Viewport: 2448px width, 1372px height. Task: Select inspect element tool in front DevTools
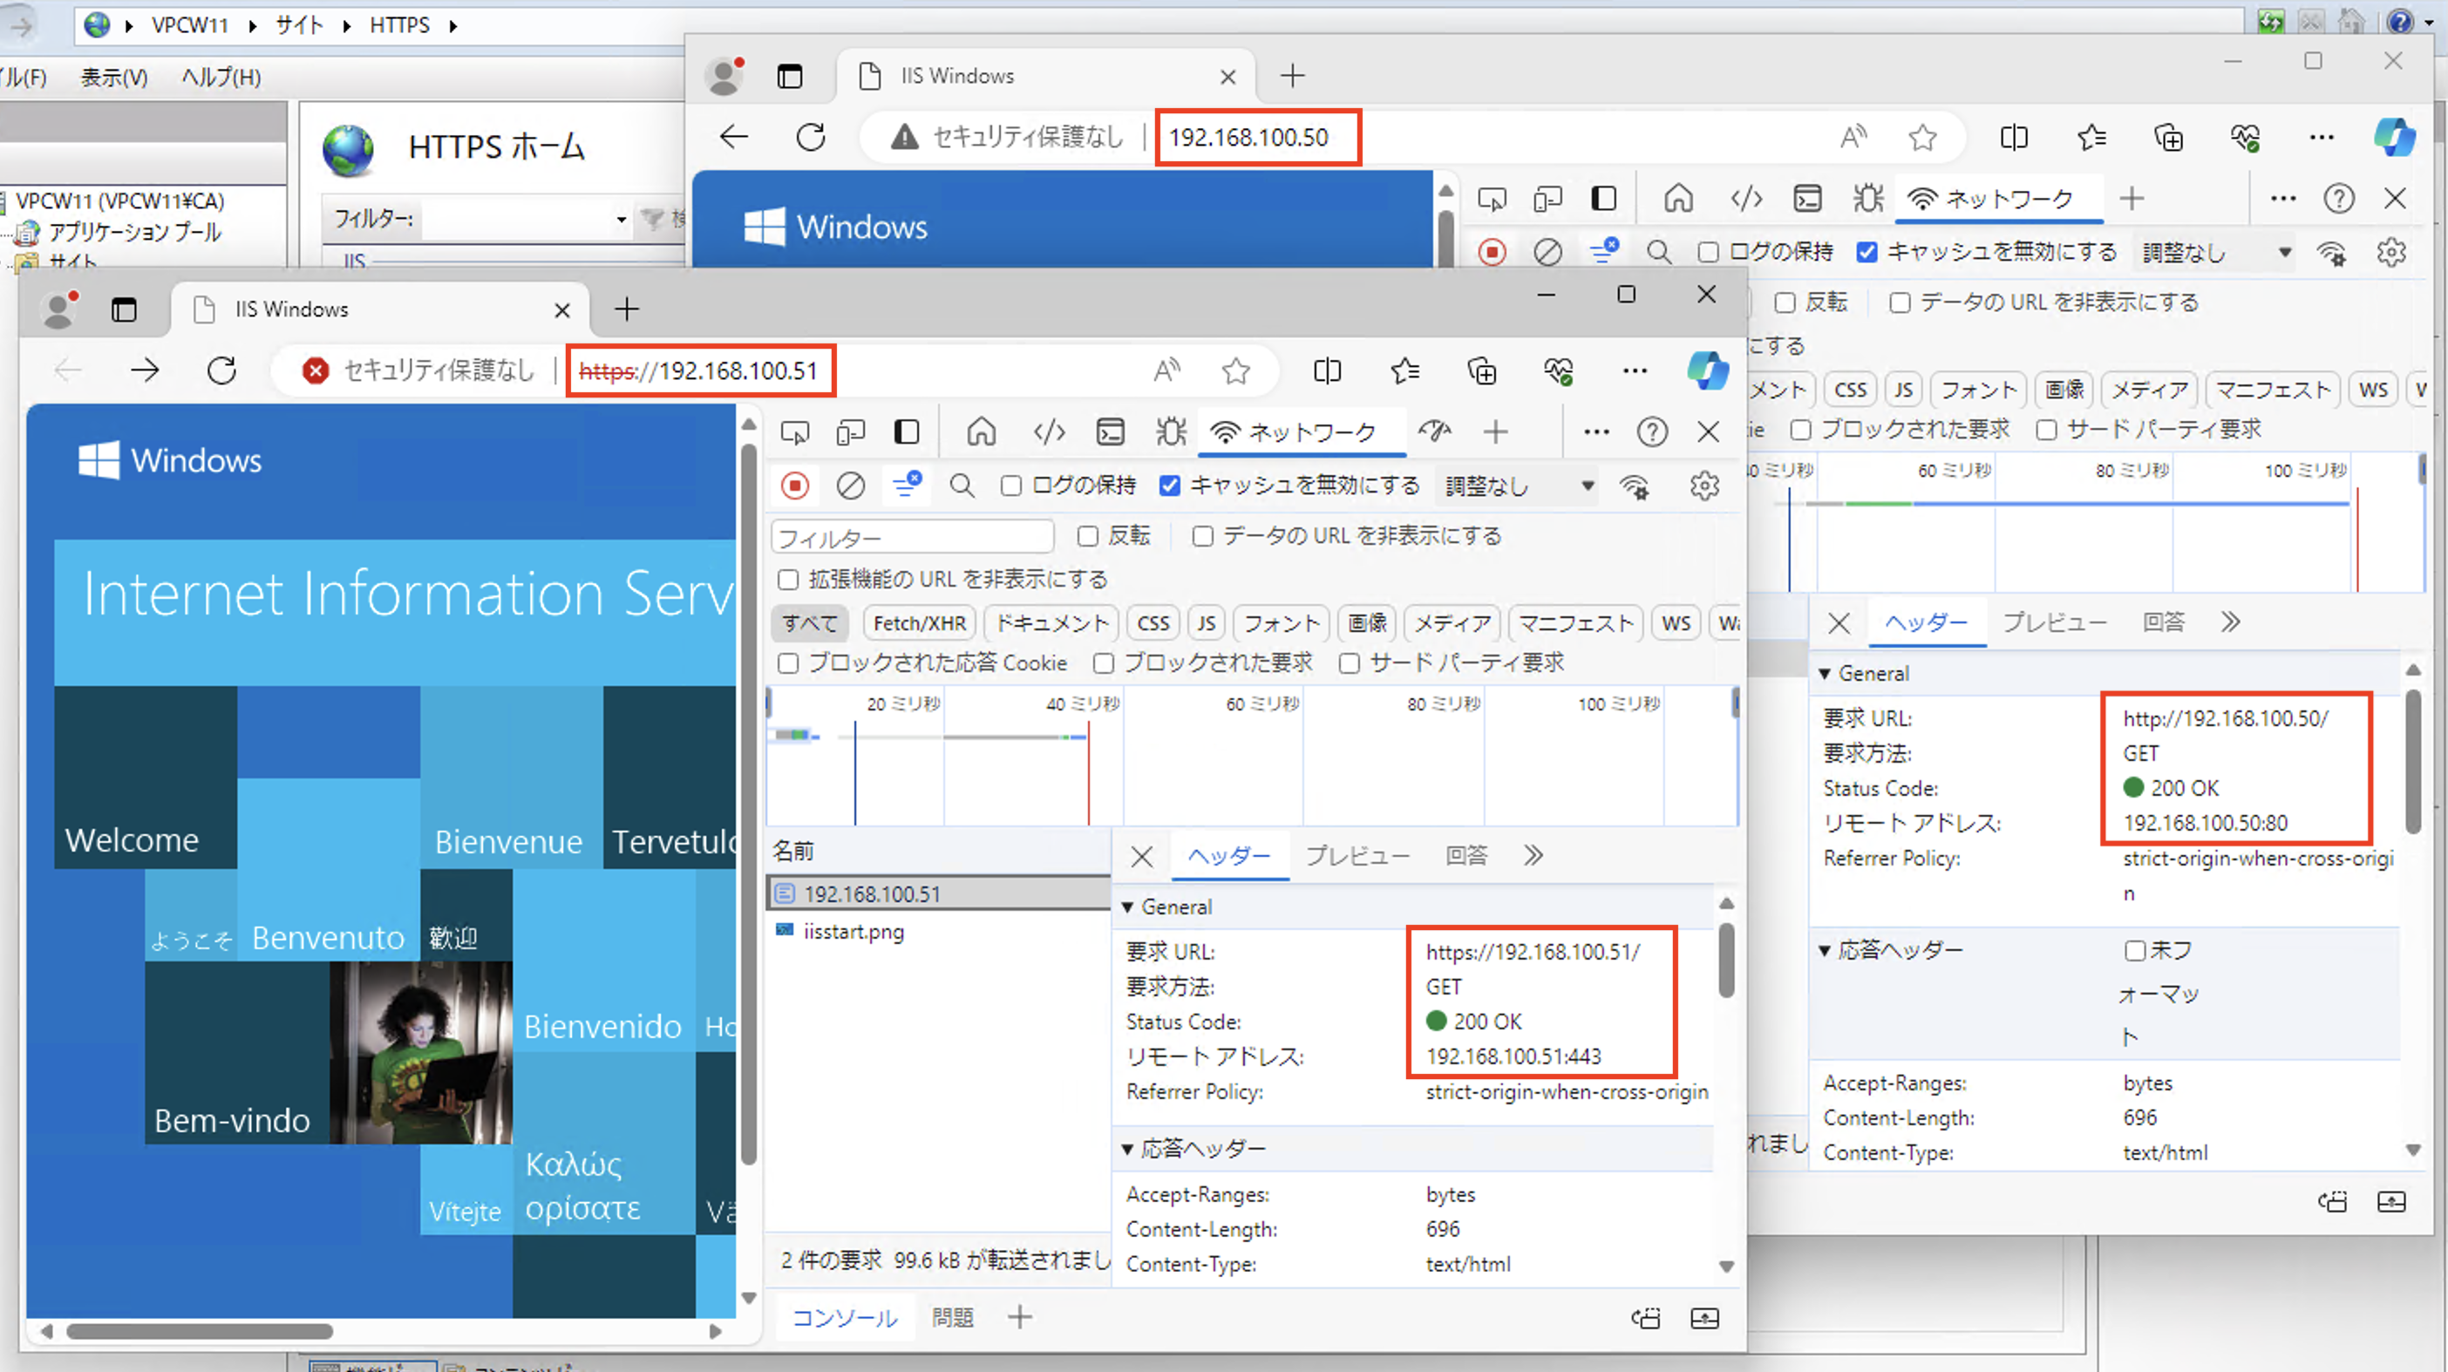click(x=794, y=432)
